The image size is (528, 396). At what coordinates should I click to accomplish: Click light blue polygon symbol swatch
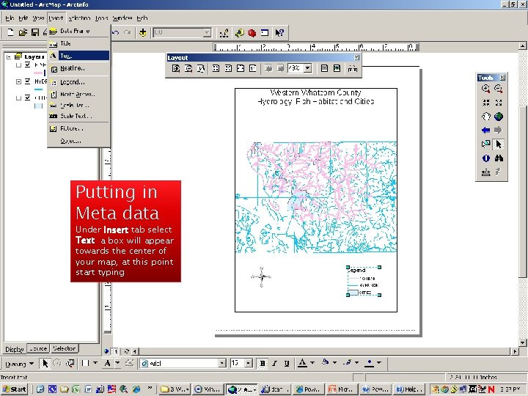point(38,106)
